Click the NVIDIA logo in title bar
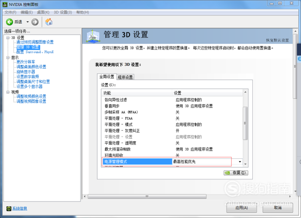Viewport: 301px width, 218px height. [x=5, y=4]
